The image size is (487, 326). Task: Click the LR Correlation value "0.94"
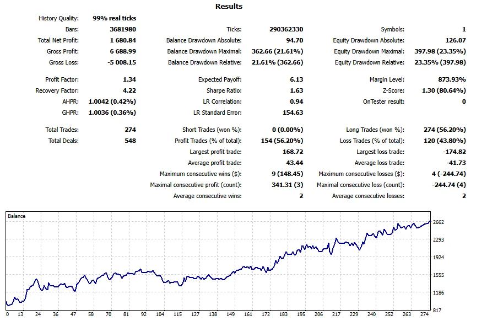click(x=296, y=101)
